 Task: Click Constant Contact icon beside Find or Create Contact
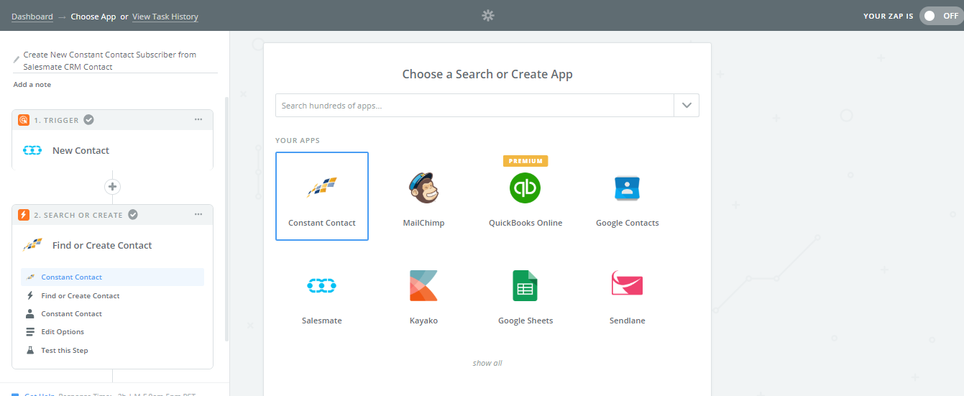[x=32, y=245]
